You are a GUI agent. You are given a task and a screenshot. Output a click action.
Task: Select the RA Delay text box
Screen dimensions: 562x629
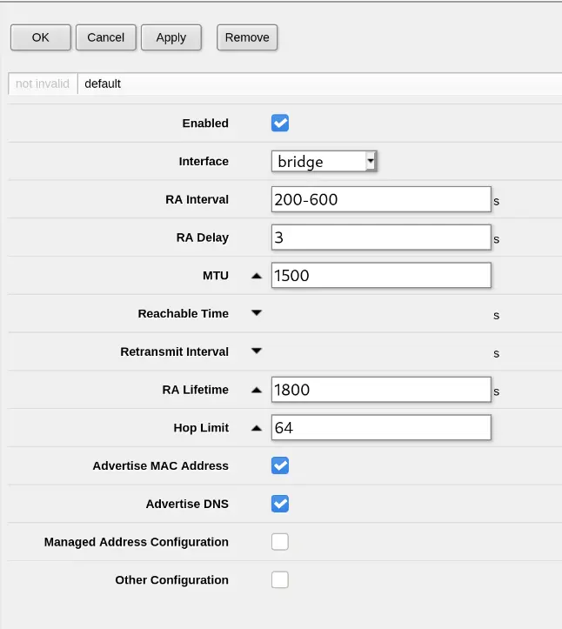coord(381,238)
